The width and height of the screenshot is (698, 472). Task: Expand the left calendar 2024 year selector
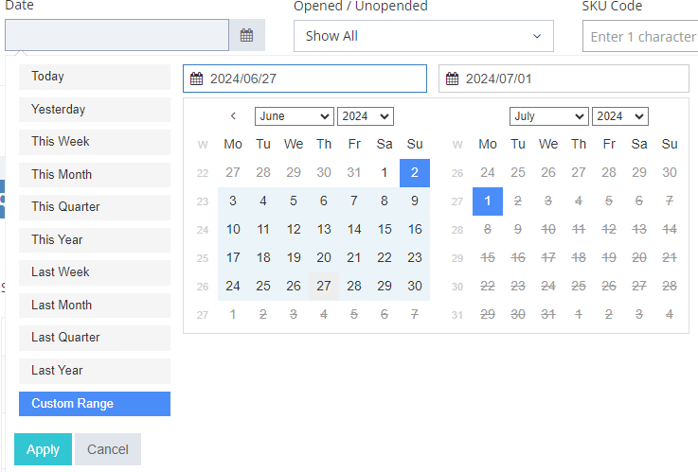pyautogui.click(x=365, y=116)
